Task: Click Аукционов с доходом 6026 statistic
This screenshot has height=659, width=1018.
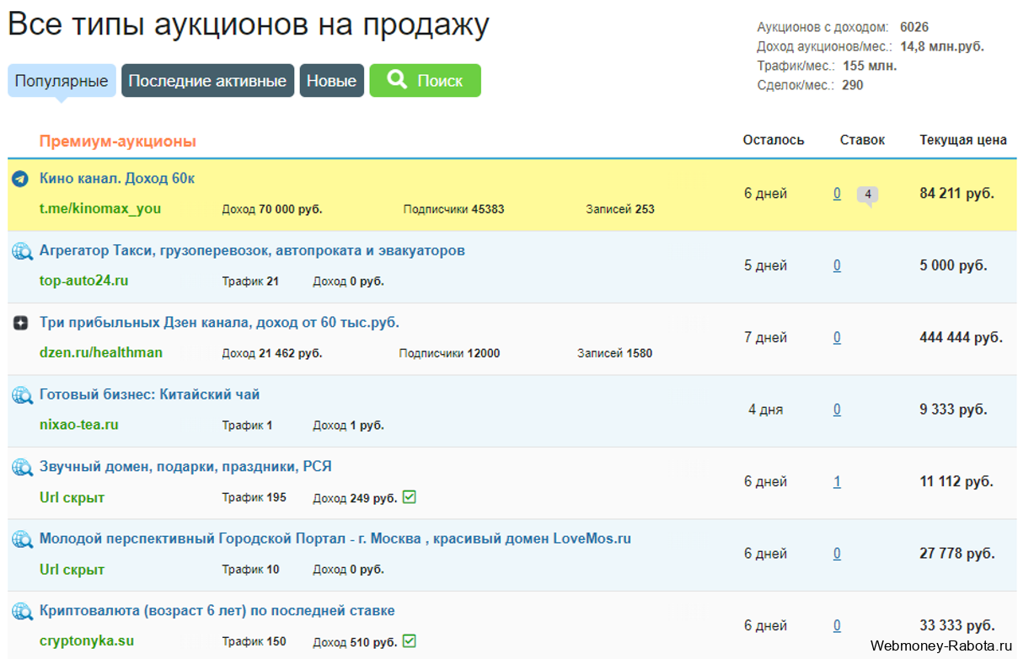Action: (x=843, y=27)
